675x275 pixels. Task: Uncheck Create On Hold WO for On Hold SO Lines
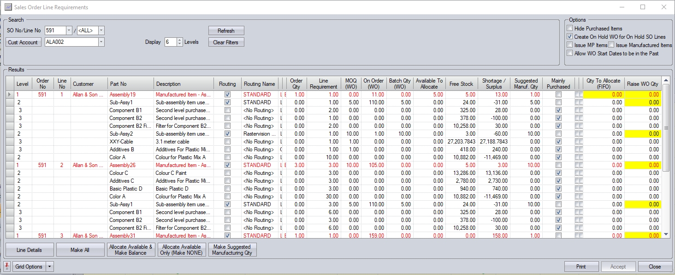tap(570, 37)
